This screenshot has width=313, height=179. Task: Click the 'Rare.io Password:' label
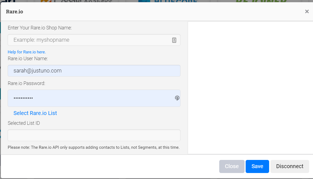(26, 83)
